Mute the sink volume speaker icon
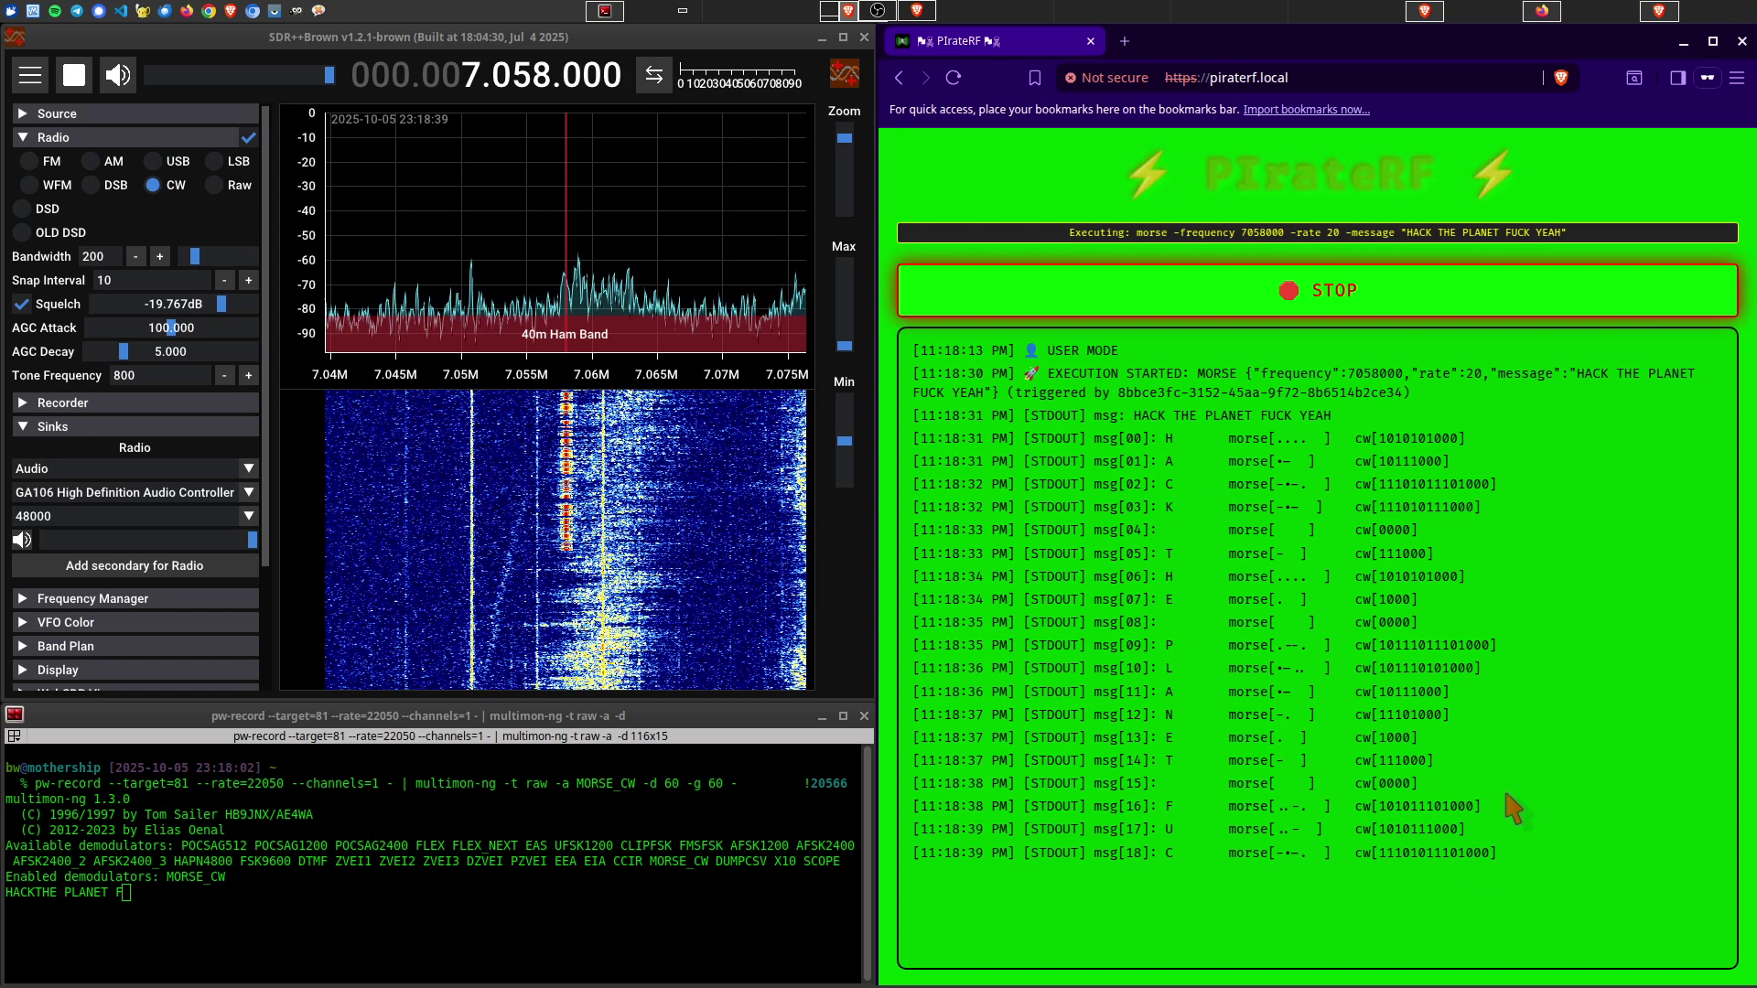The height and width of the screenshot is (988, 1757). click(22, 540)
